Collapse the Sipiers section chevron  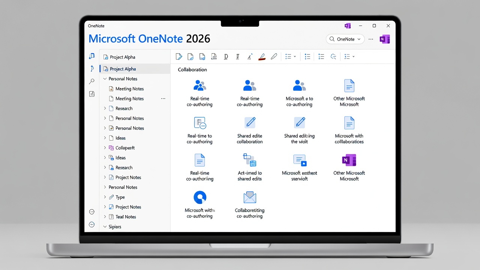(105, 226)
